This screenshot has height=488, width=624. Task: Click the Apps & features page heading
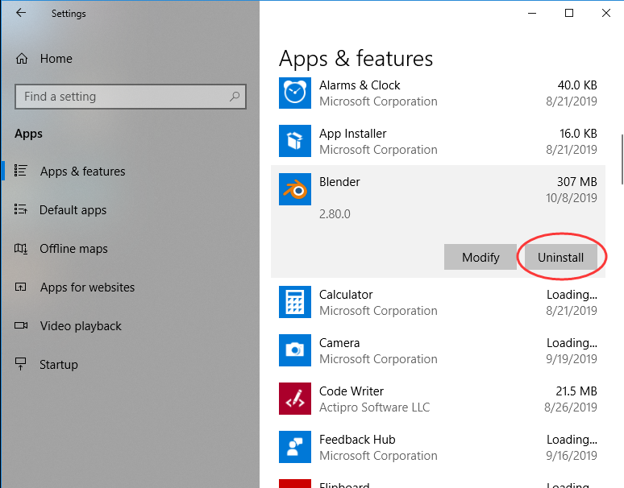356,59
